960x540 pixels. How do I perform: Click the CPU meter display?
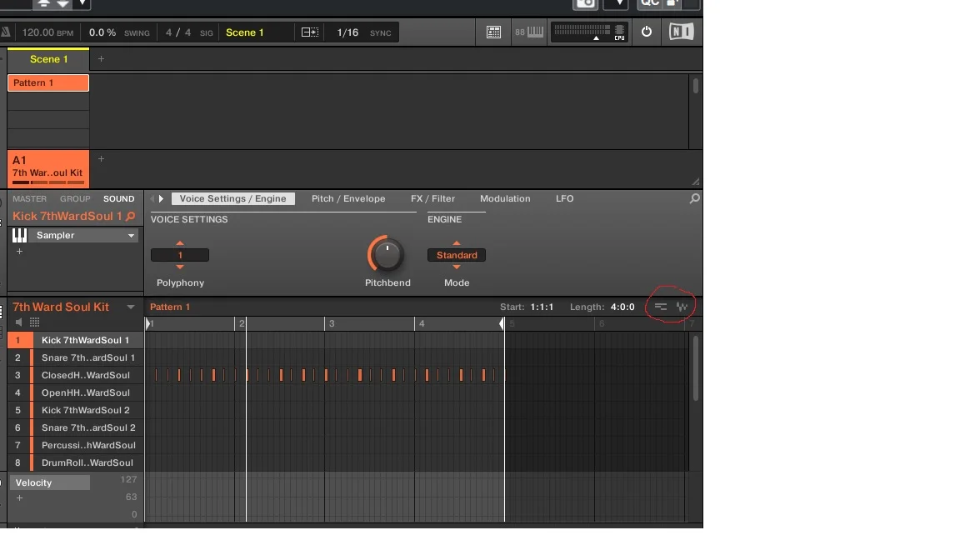589,32
